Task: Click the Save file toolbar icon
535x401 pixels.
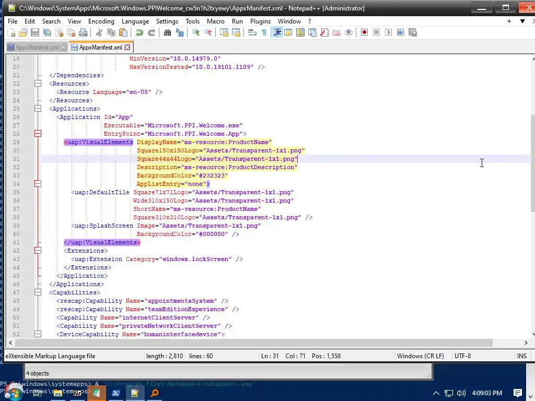Action: coord(35,32)
